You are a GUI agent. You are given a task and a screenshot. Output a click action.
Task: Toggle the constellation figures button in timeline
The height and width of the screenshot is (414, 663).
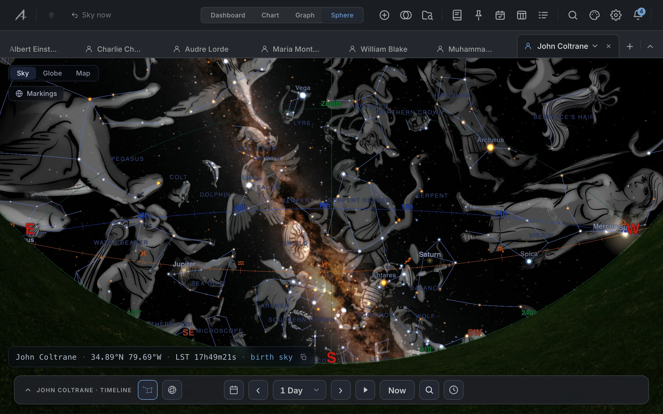point(148,390)
